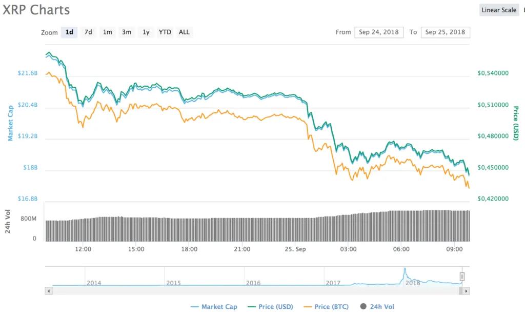Image resolution: width=525 pixels, height=316 pixels.
Task: Click the XRP Charts heading
Action: click(x=36, y=10)
